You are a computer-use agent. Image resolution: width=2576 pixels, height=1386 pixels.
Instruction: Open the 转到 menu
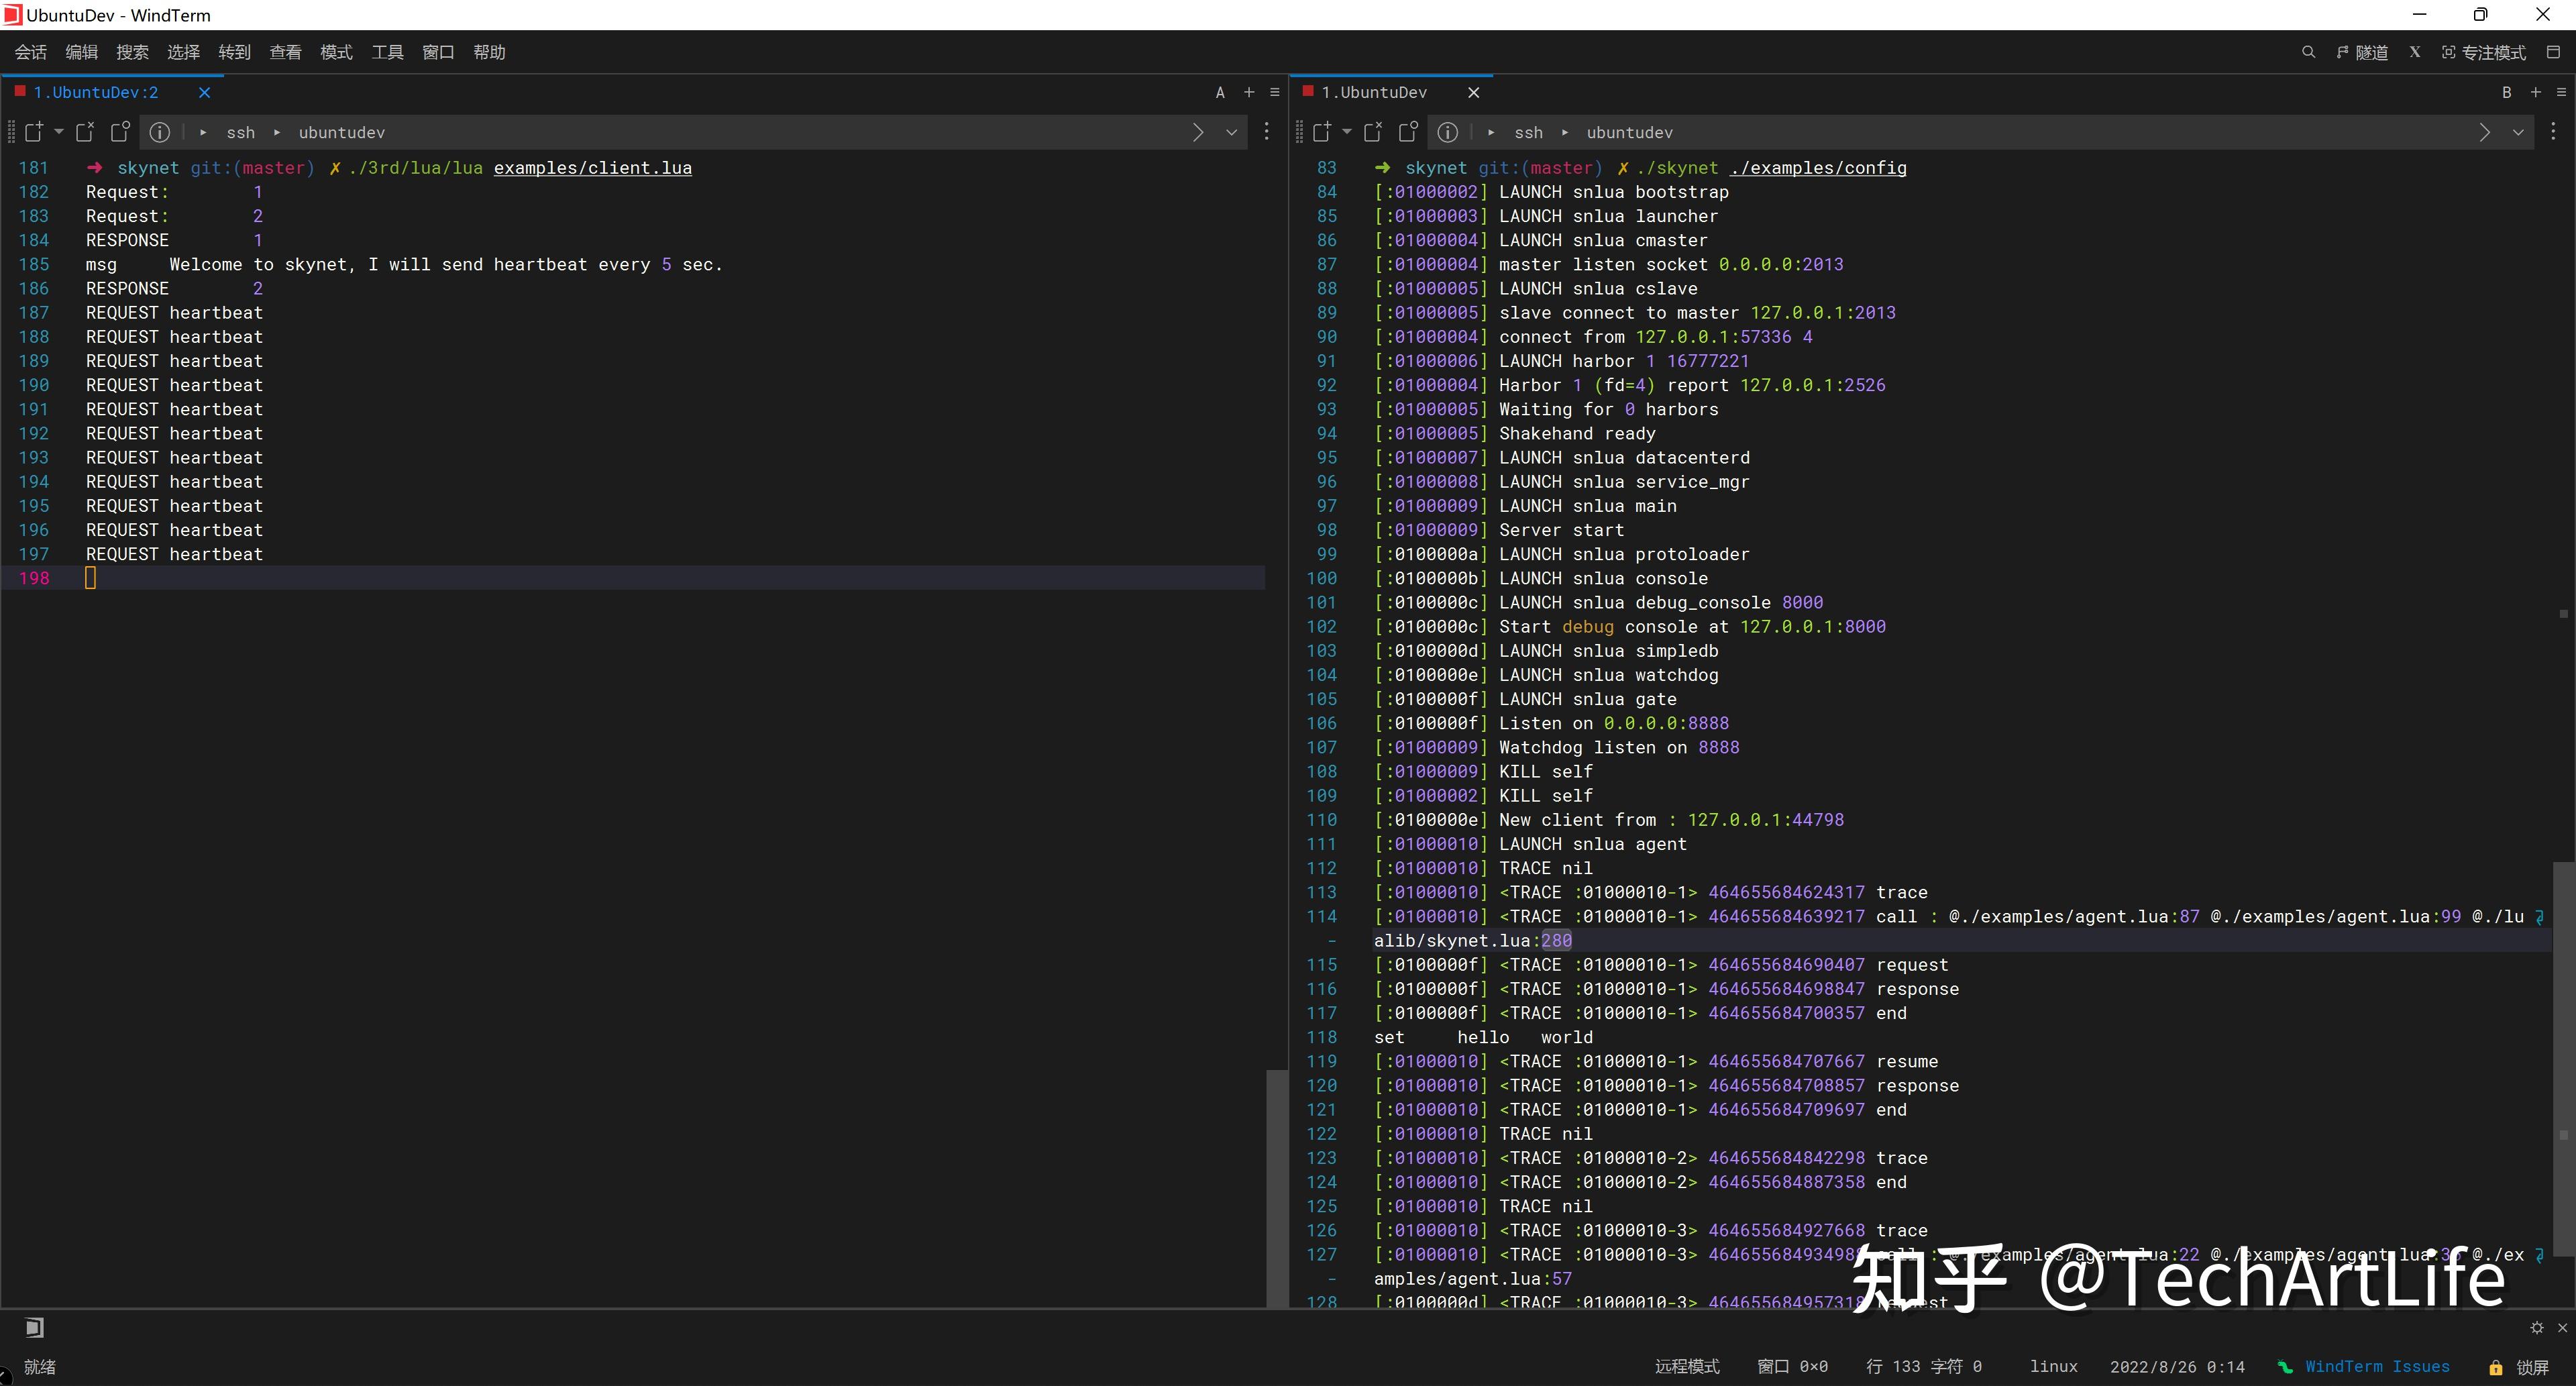click(235, 52)
